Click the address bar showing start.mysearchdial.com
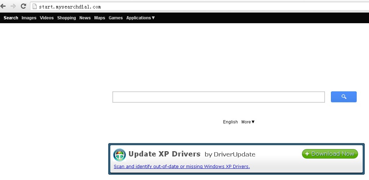Screen dimensions: 369x180 (x=199, y=6)
